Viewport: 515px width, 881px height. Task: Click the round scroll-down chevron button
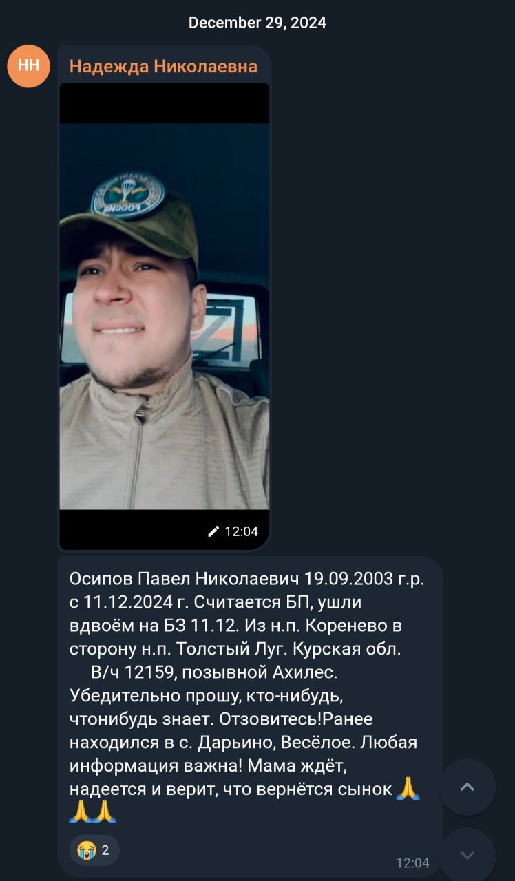click(x=467, y=855)
